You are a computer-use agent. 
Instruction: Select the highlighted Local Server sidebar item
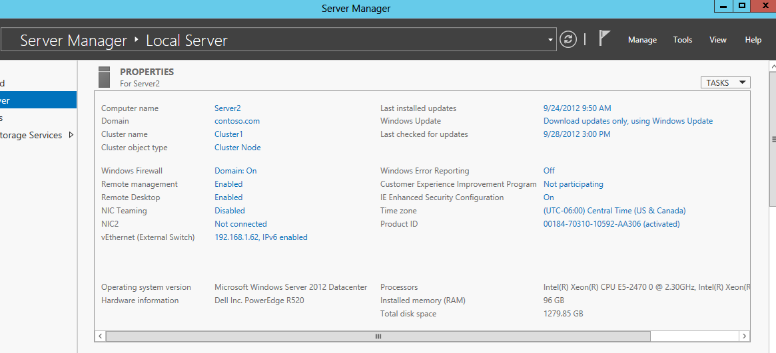click(37, 100)
